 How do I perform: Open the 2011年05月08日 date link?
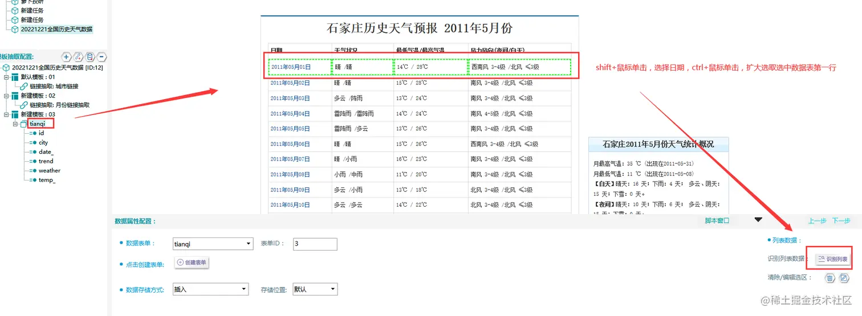tap(290, 174)
